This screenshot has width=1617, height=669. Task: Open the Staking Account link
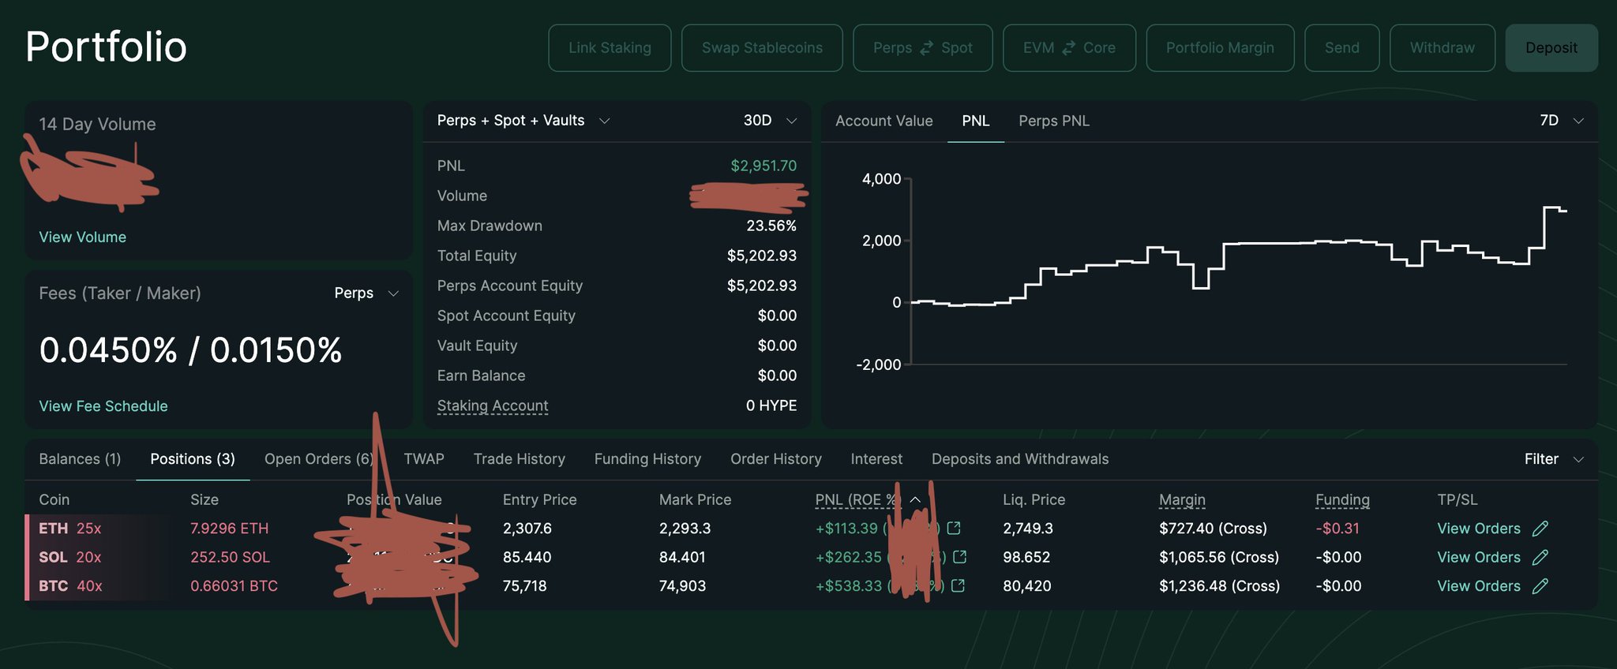493,406
